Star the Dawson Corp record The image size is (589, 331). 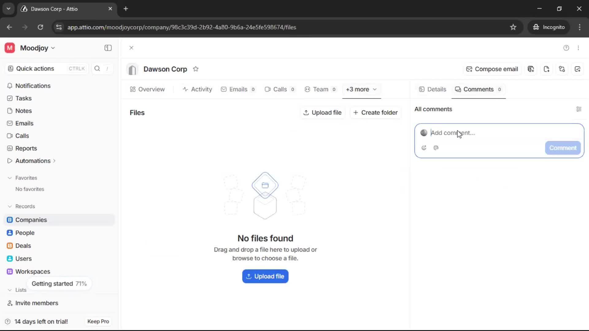pos(196,69)
